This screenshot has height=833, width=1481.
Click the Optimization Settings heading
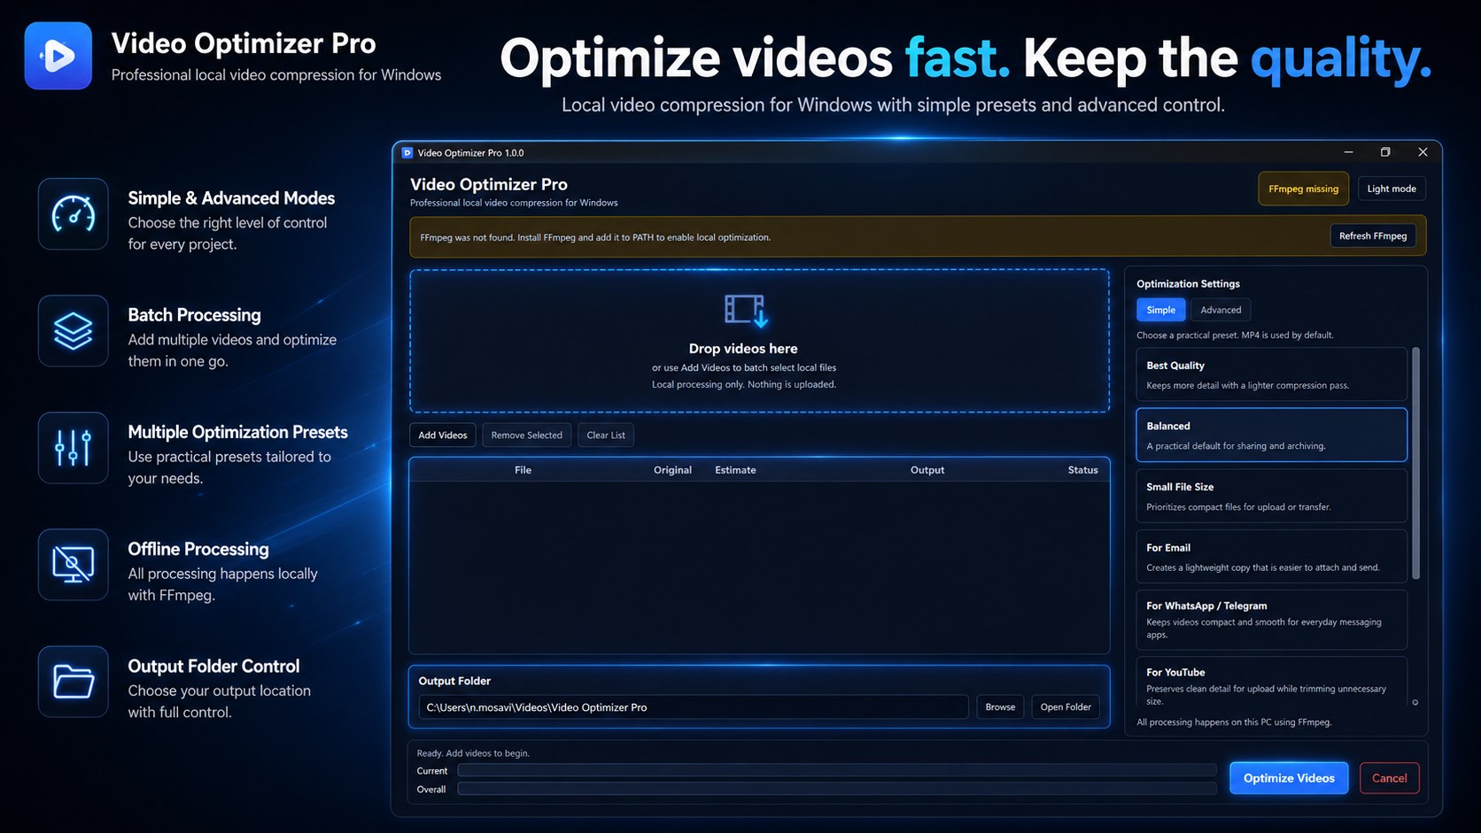point(1188,284)
